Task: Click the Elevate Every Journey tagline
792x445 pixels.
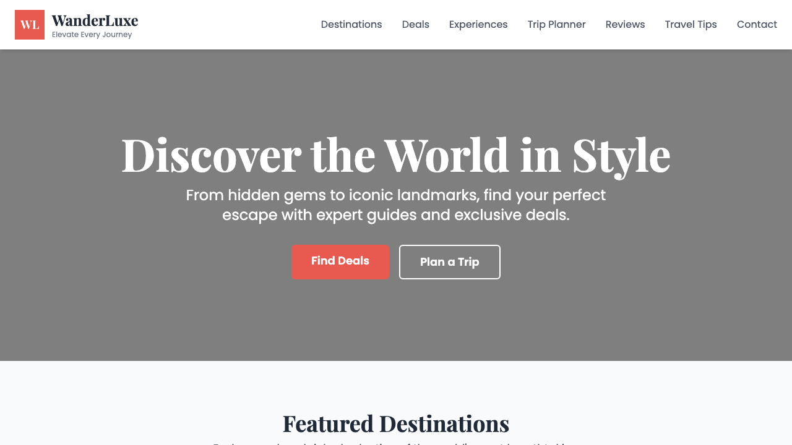Action: pos(92,35)
